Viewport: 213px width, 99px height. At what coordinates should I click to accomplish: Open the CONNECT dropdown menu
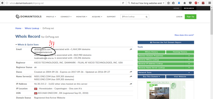[66, 17]
